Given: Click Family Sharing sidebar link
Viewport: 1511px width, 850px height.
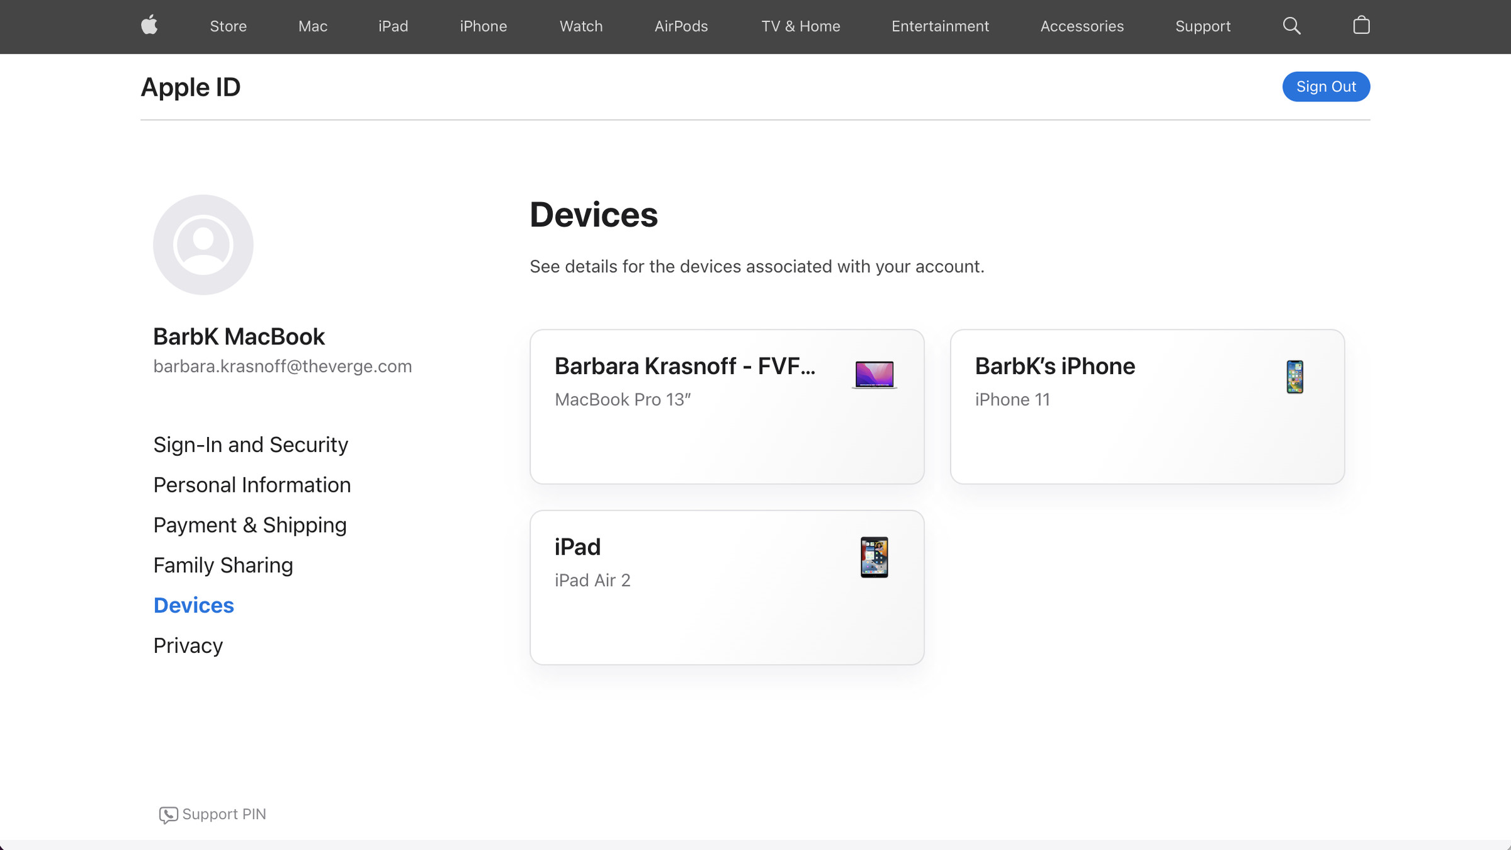Looking at the screenshot, I should click(223, 565).
